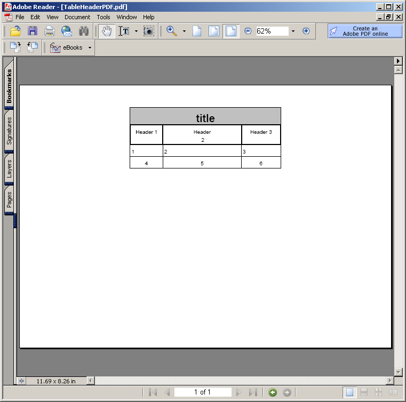The image size is (406, 402).
Task: Rotate page counterclockwise
Action: (33, 47)
